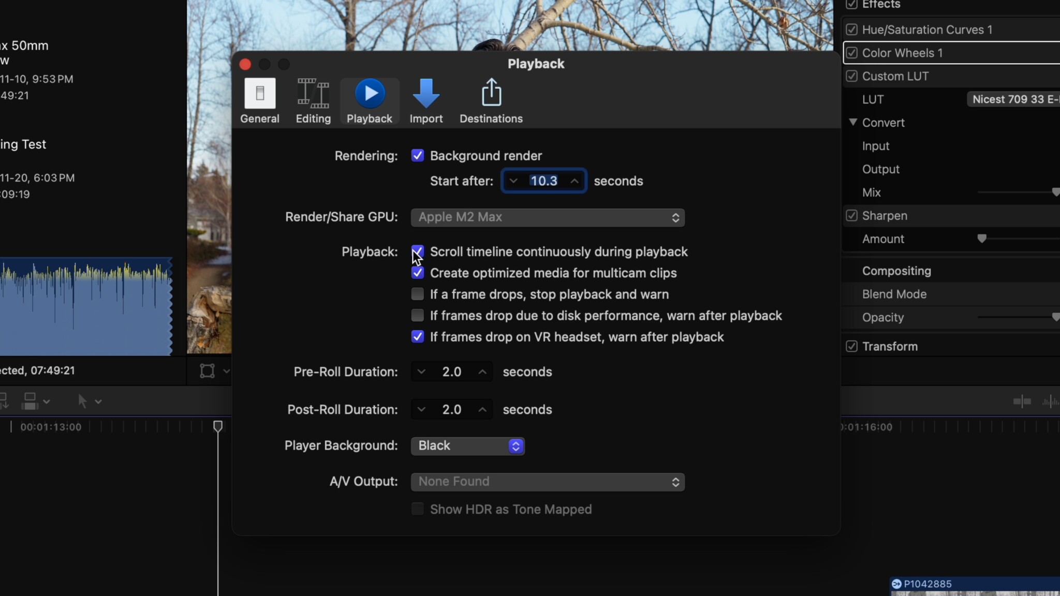The height and width of the screenshot is (596, 1060).
Task: Click the Sharpen Amount slider handle
Action: coord(982,239)
